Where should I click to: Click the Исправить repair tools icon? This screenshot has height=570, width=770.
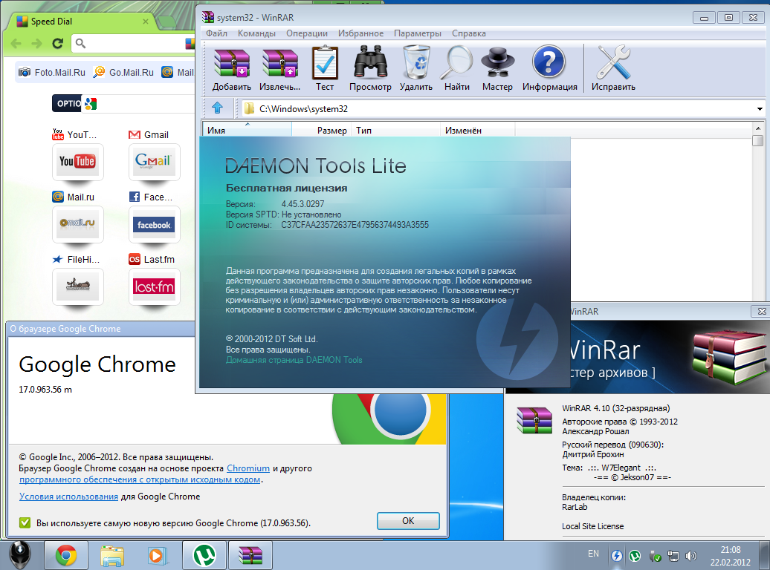click(613, 68)
